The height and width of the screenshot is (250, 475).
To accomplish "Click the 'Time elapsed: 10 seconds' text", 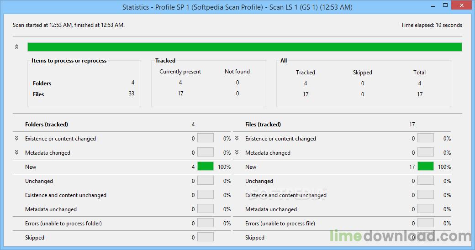I will [432, 25].
